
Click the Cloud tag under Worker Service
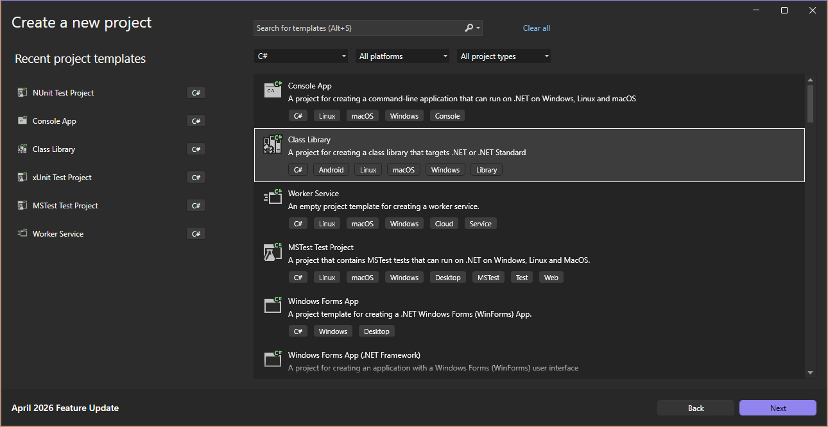[444, 224]
